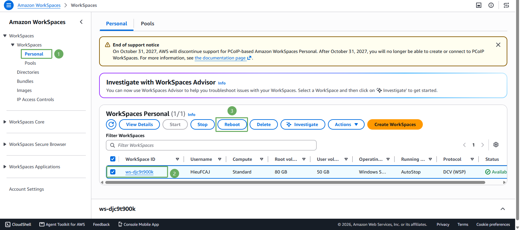Viewport: 520px width, 230px height.
Task: Open table preferences gear icon
Action: pyautogui.click(x=496, y=145)
